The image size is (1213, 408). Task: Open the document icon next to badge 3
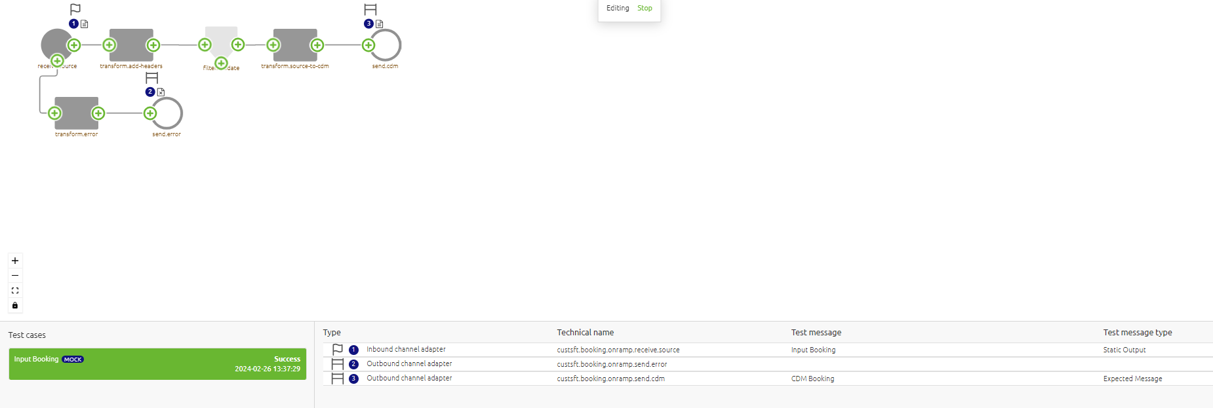click(x=380, y=24)
